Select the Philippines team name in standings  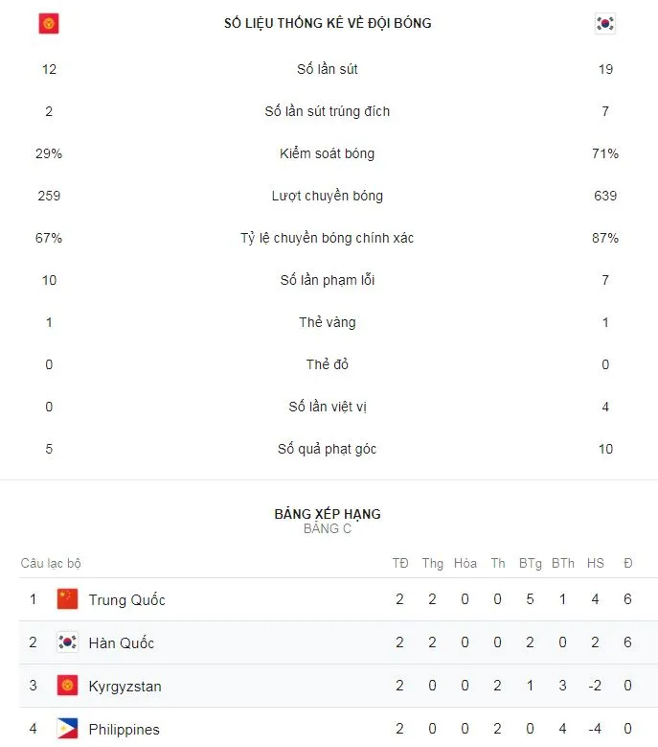click(124, 730)
